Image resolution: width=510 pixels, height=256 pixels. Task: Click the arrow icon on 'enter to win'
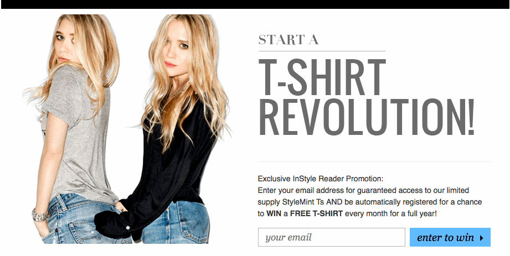point(481,238)
